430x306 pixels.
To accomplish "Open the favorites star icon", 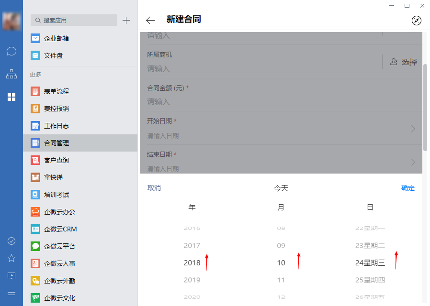I will (11, 258).
